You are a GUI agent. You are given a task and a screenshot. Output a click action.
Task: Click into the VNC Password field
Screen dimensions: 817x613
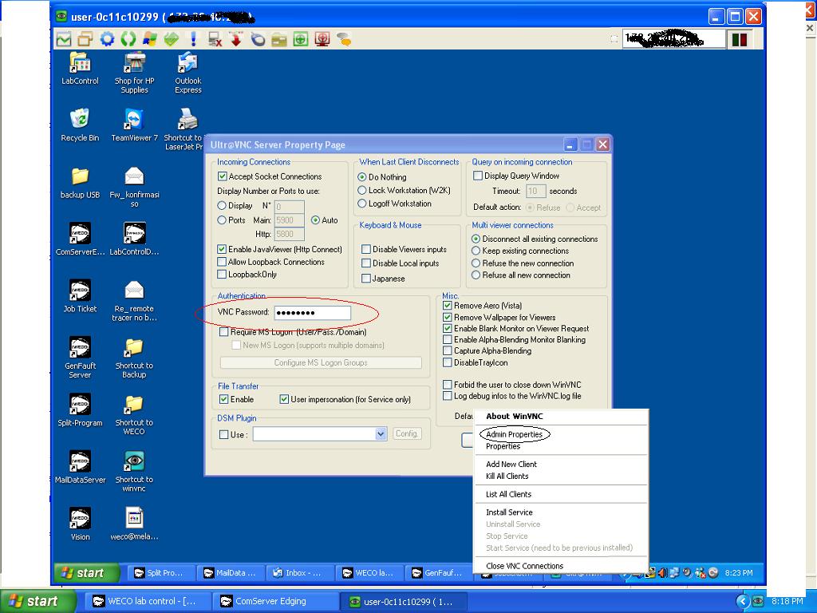(312, 313)
